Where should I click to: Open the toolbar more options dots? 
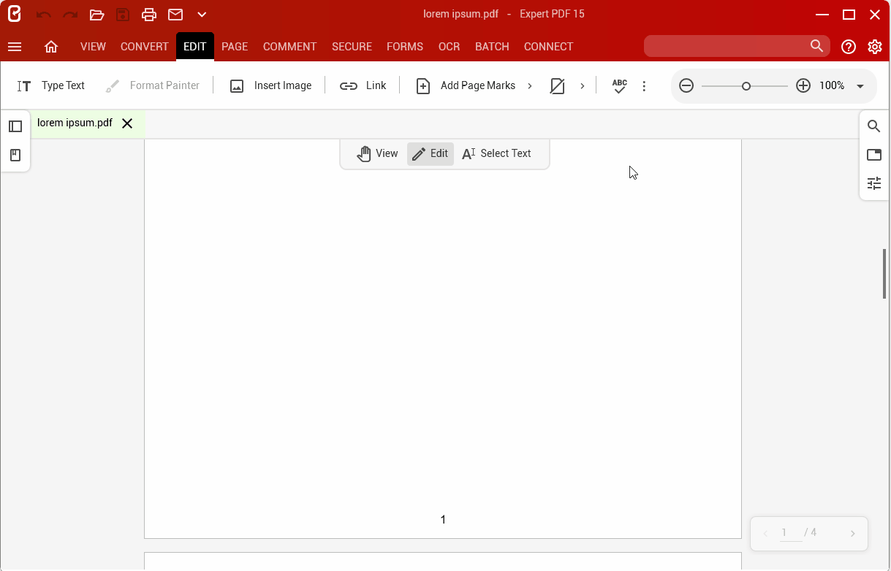pyautogui.click(x=644, y=86)
